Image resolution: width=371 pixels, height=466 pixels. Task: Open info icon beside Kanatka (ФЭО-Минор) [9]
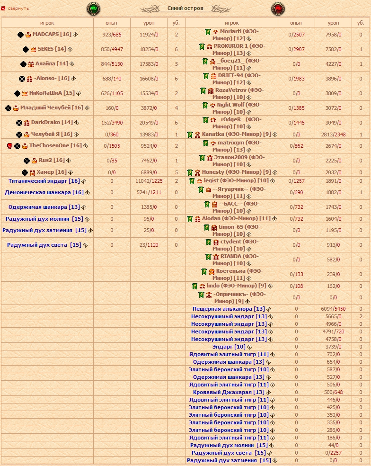[275, 134]
